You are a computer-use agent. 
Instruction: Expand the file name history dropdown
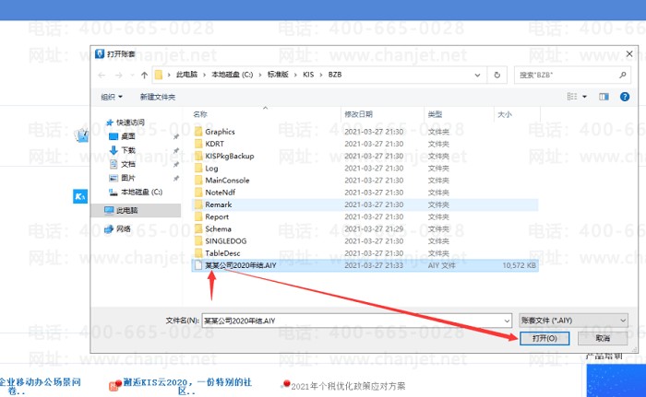tap(506, 320)
